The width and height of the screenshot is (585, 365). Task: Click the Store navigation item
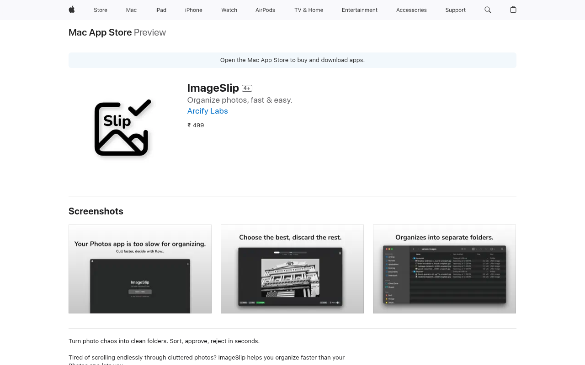click(100, 10)
